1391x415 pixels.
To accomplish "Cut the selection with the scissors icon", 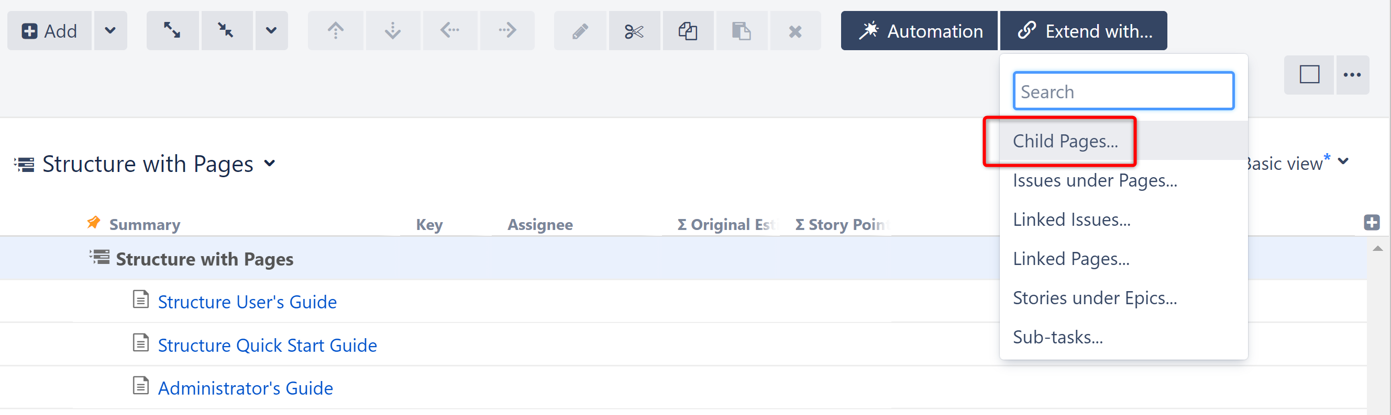I will pos(634,31).
